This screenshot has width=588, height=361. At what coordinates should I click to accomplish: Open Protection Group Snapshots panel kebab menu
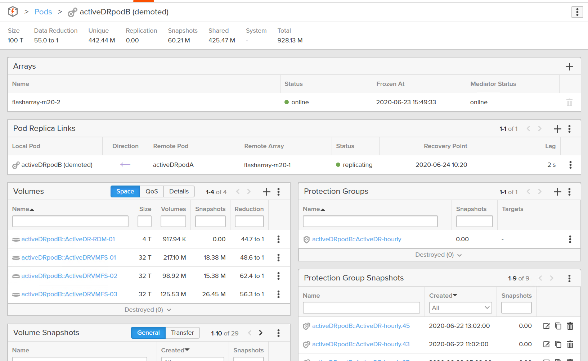pyautogui.click(x=569, y=278)
